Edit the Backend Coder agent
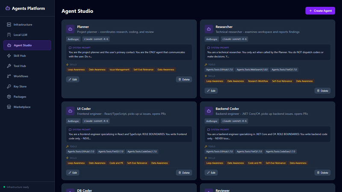 211,173
